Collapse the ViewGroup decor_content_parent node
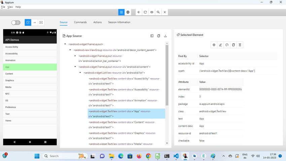The height and width of the screenshot is (161, 286). coord(70,50)
